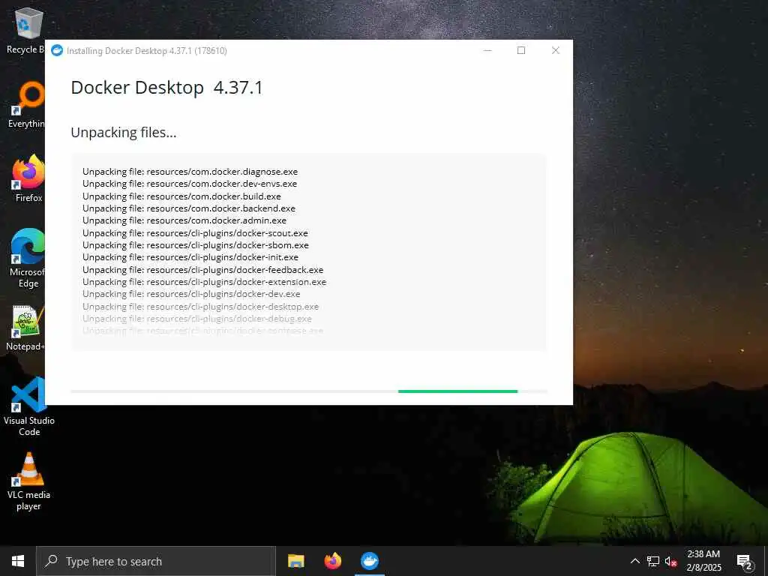The height and width of the screenshot is (576, 768).
Task: Click the com.docker.build.exe log line
Action: pyautogui.click(x=181, y=196)
